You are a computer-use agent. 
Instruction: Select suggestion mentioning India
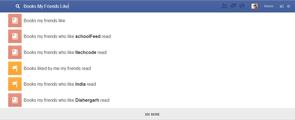click(x=147, y=84)
